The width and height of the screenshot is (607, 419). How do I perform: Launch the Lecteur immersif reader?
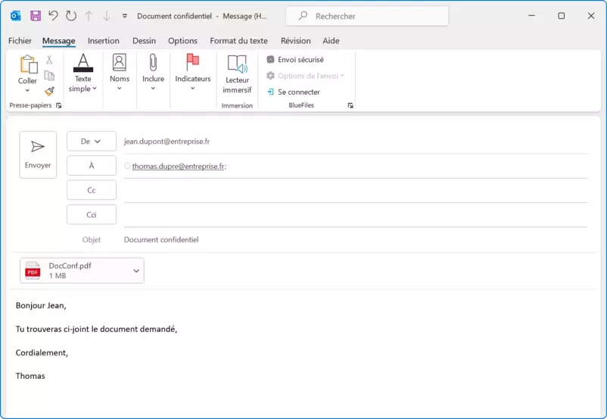click(x=237, y=74)
